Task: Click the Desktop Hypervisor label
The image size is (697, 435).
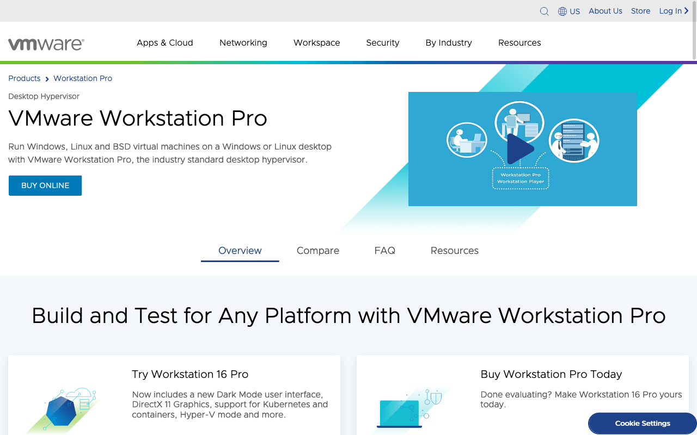Action: pos(44,96)
